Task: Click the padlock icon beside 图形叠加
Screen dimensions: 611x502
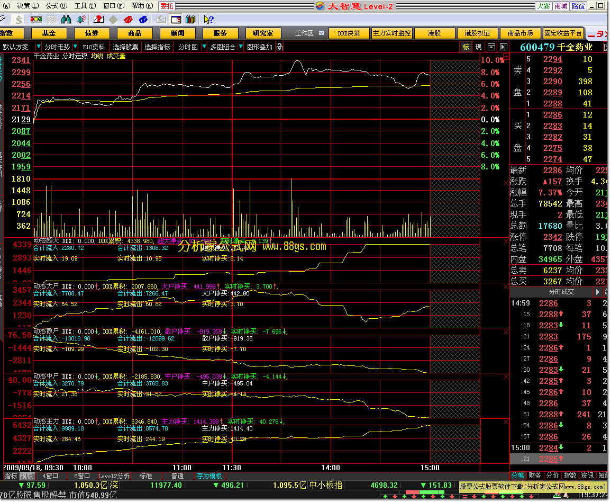Action: pyautogui.click(x=279, y=47)
